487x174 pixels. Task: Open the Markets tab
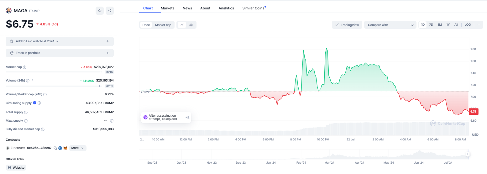pos(168,8)
